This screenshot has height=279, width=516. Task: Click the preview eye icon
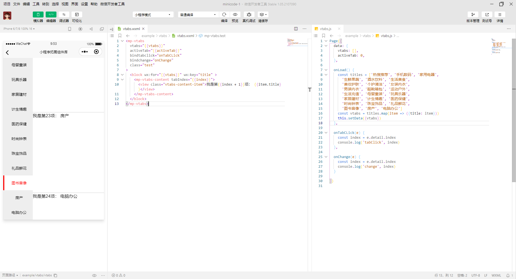point(235,14)
